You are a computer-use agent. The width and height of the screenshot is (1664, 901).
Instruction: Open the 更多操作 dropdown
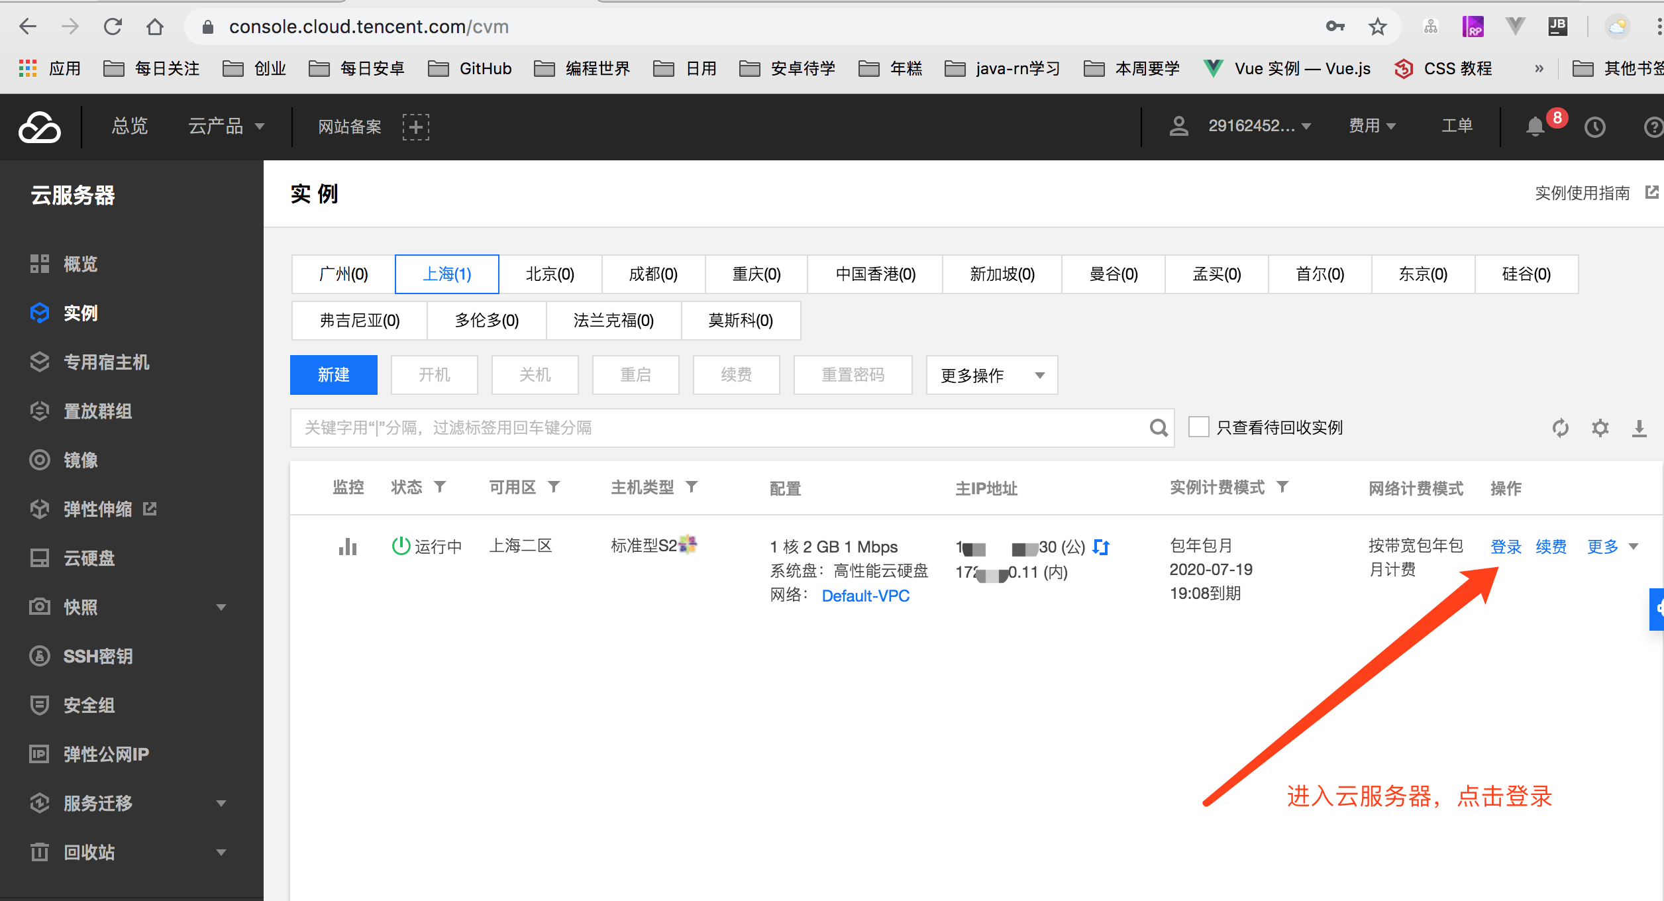tap(991, 376)
